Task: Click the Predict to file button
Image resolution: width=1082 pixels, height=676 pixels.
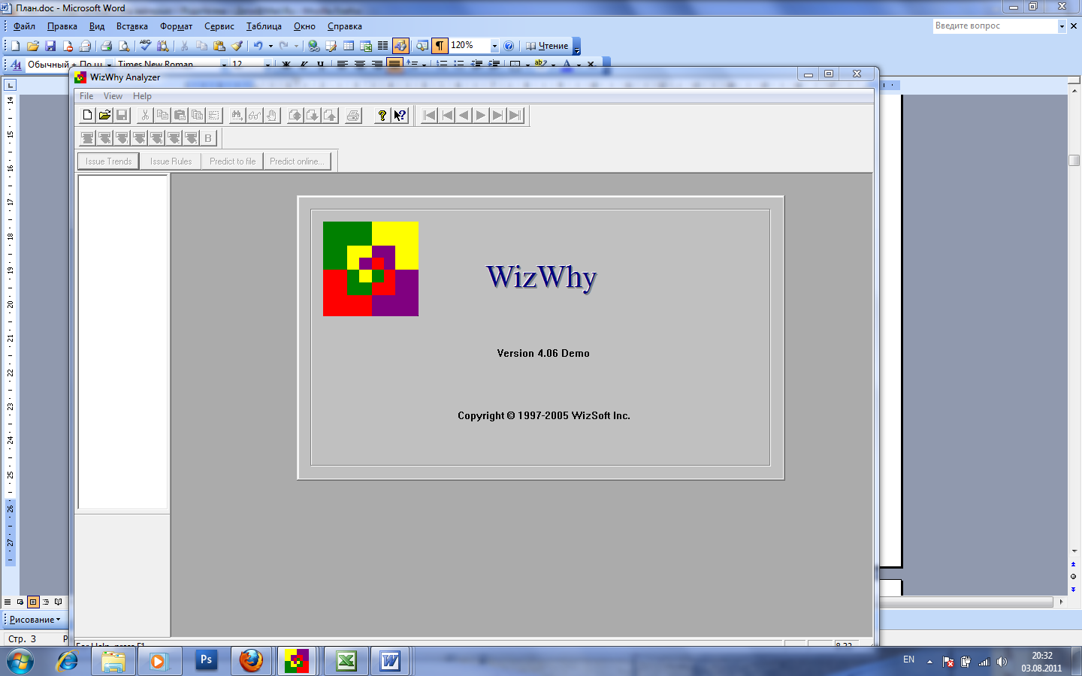Action: click(x=232, y=161)
